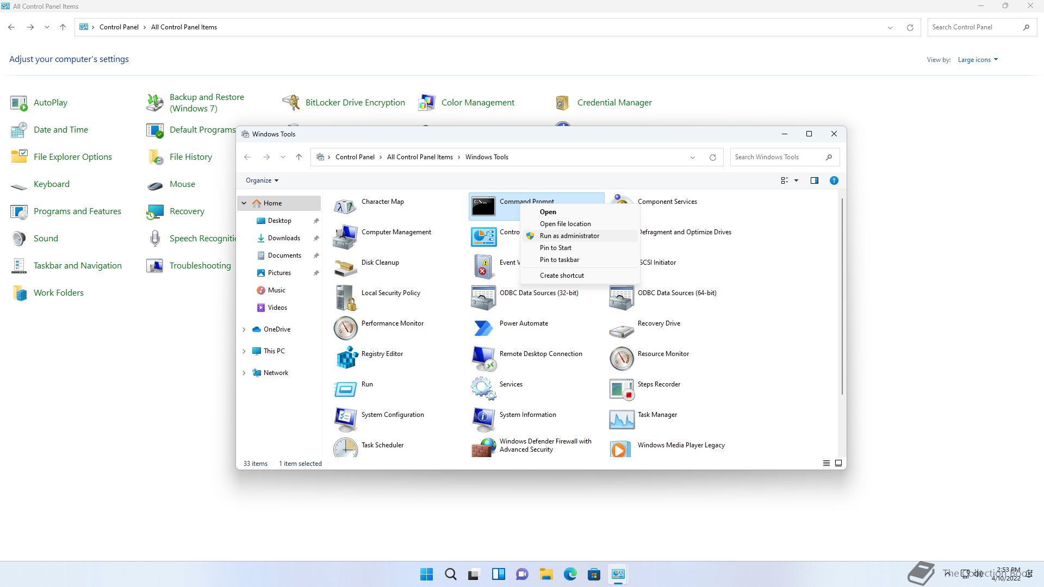
Task: Choose Create shortcut
Action: click(580, 276)
